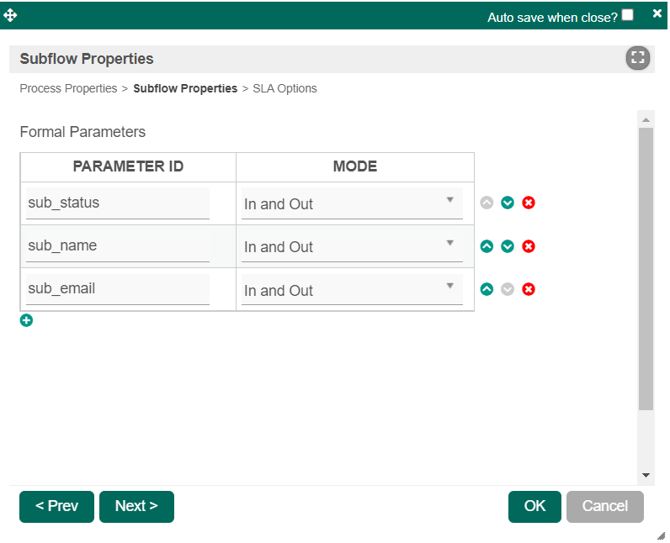Go back with Prev button

click(56, 506)
